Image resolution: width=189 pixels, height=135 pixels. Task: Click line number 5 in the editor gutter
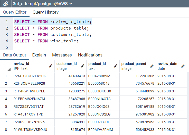click(7, 47)
